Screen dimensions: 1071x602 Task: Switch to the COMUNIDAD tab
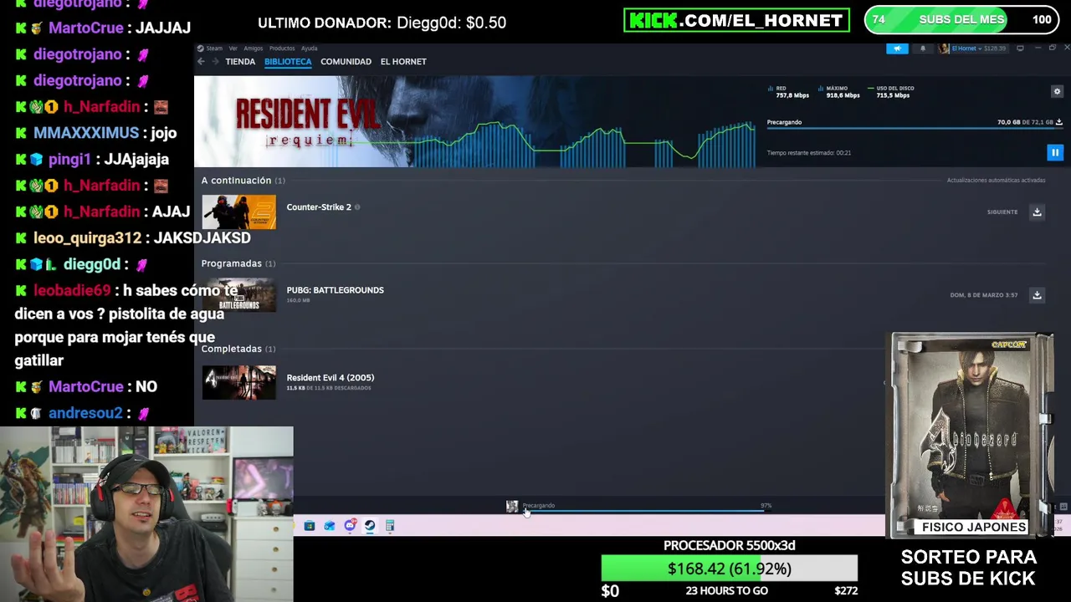346,62
